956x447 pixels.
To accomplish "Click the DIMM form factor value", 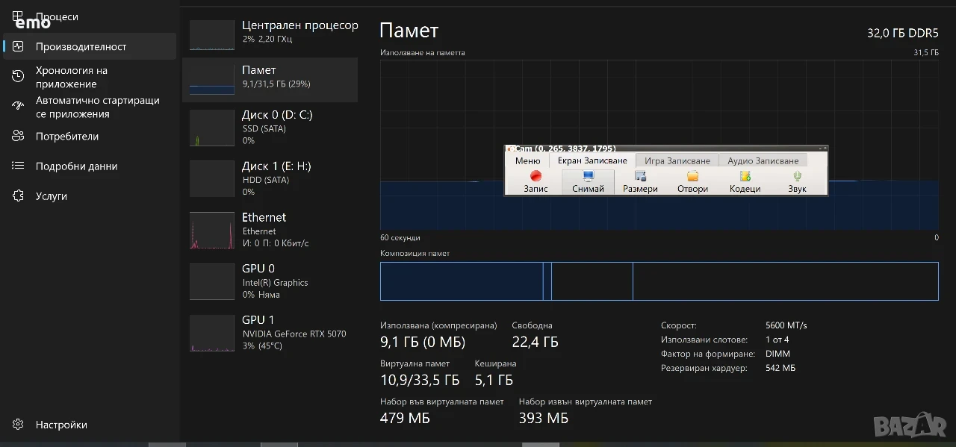I will (x=777, y=354).
